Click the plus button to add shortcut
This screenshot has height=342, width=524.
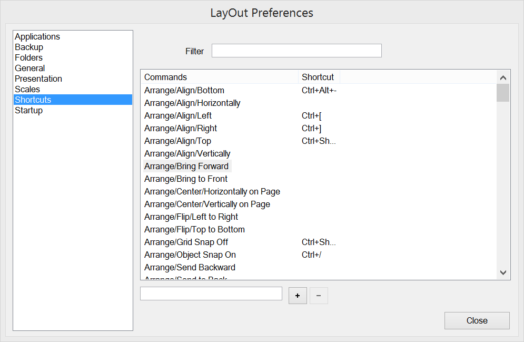click(x=298, y=296)
